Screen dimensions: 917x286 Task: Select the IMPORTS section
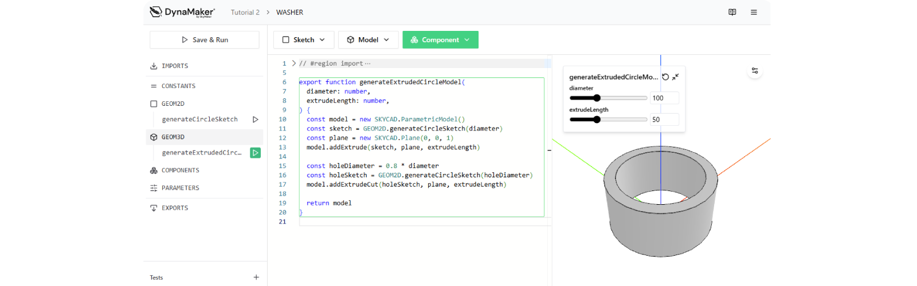pyautogui.click(x=175, y=66)
